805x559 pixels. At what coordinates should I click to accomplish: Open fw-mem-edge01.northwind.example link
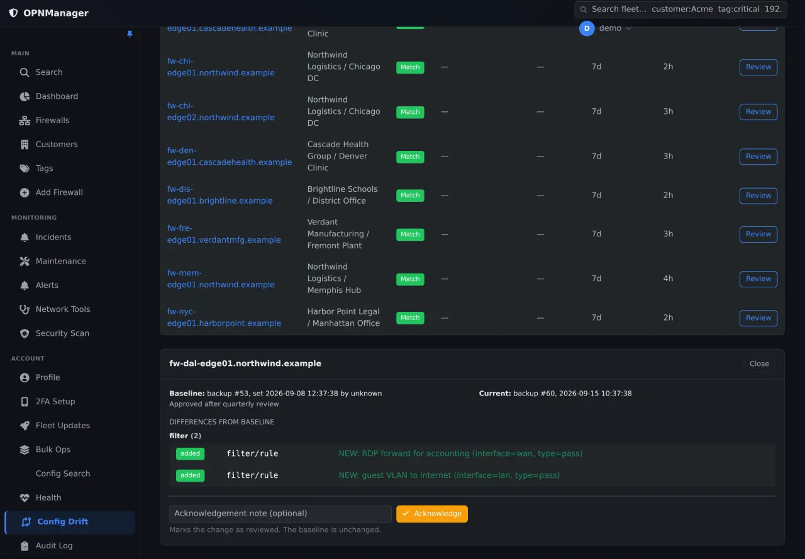pos(221,279)
